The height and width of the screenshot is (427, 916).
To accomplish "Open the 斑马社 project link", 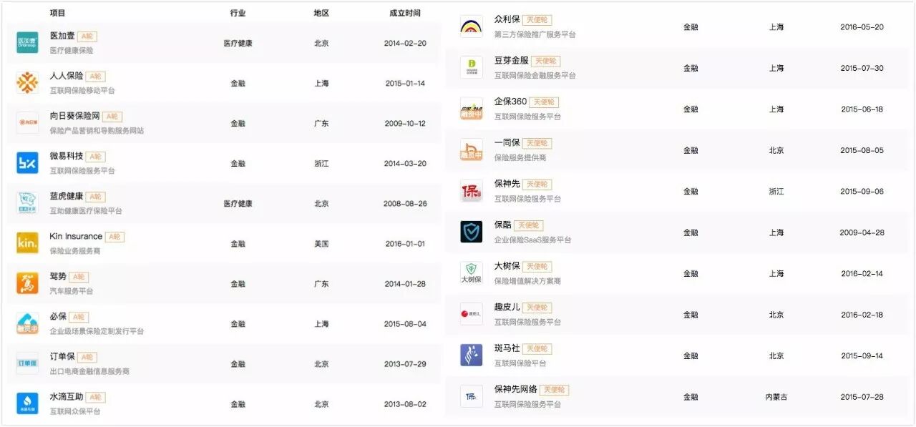I will coord(507,348).
